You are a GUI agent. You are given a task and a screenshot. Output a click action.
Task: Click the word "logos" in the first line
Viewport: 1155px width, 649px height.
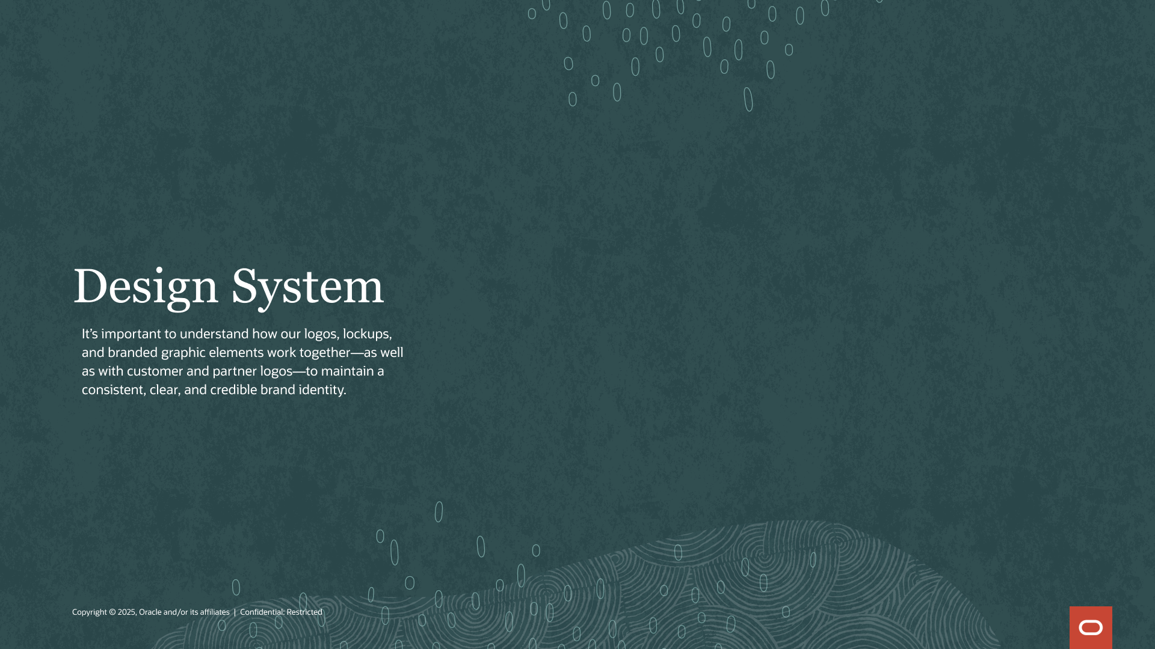pos(321,334)
